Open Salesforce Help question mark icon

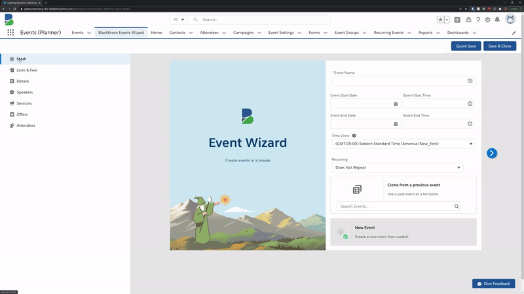(478, 20)
